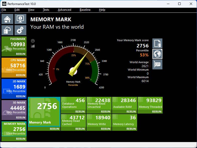The image size is (197, 148).
Task: Rerun the CPU Mark test
Action: coord(21,75)
